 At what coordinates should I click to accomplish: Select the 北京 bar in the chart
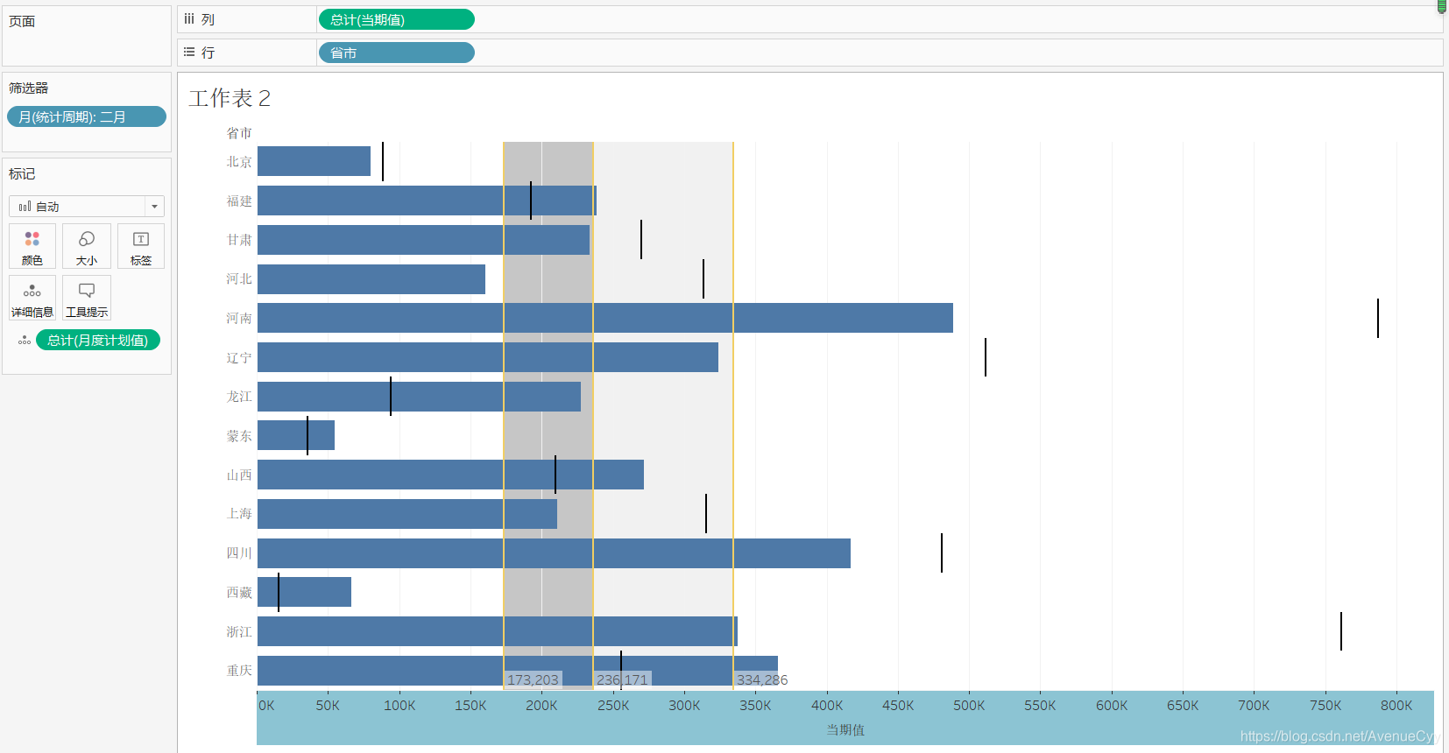[x=314, y=161]
